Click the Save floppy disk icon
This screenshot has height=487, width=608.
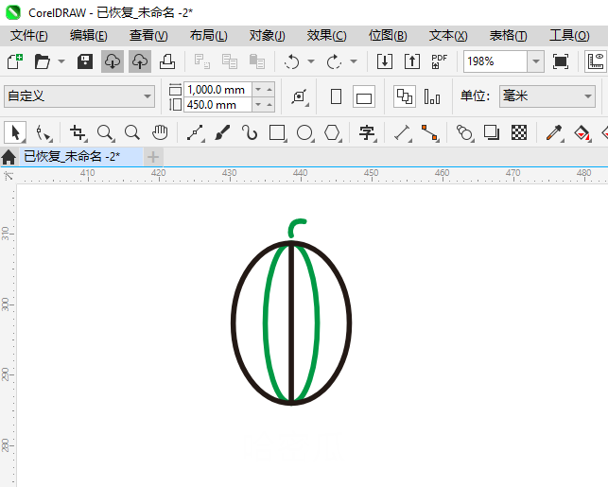[x=84, y=61]
